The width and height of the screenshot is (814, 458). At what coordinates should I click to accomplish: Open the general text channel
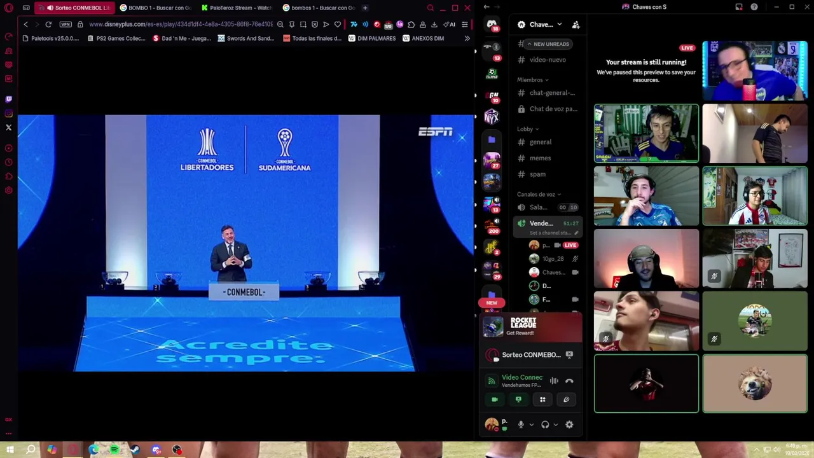(548, 142)
